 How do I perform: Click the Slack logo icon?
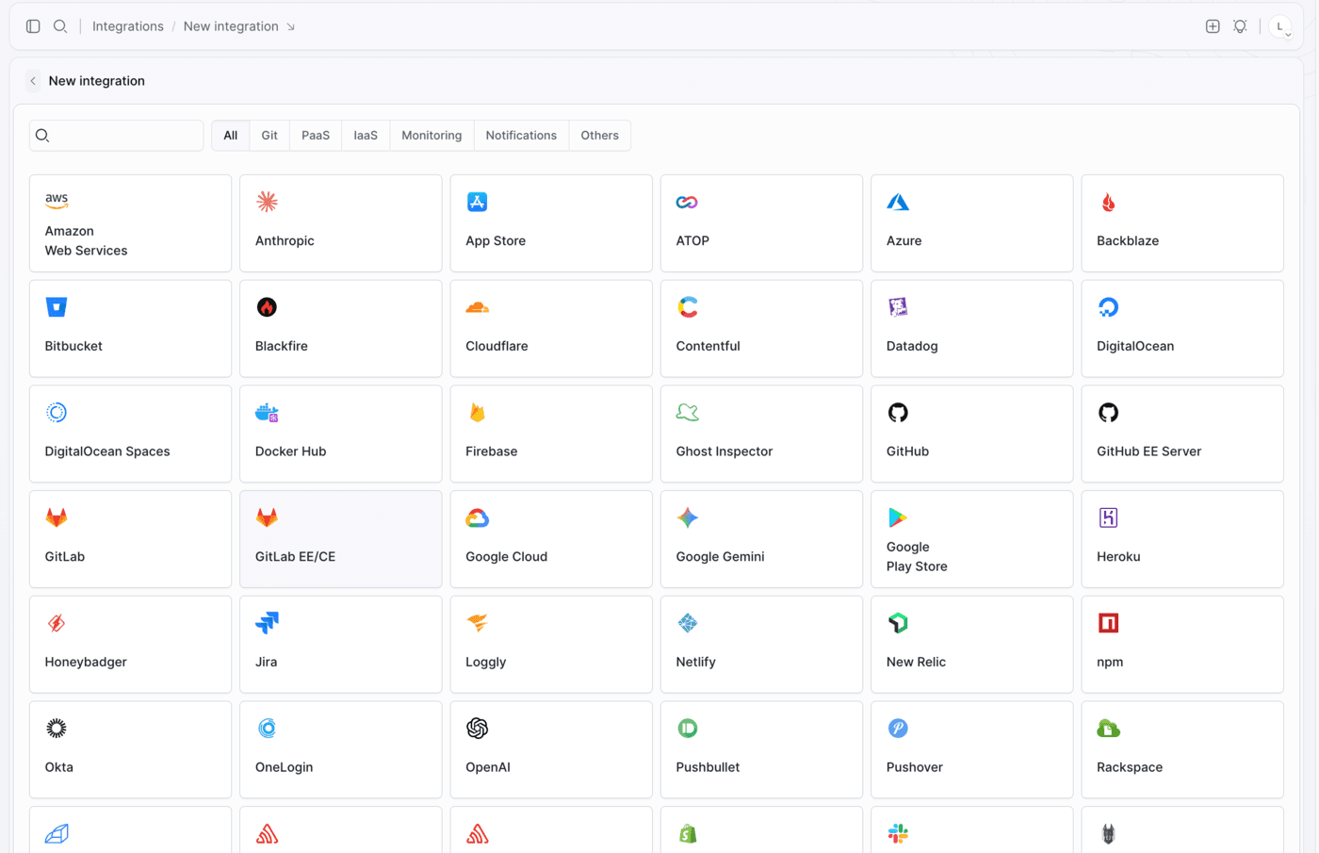[898, 833]
